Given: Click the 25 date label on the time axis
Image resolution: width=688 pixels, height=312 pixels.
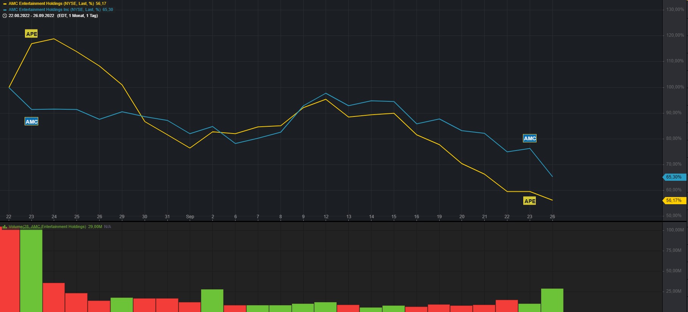Looking at the screenshot, I should pos(77,217).
